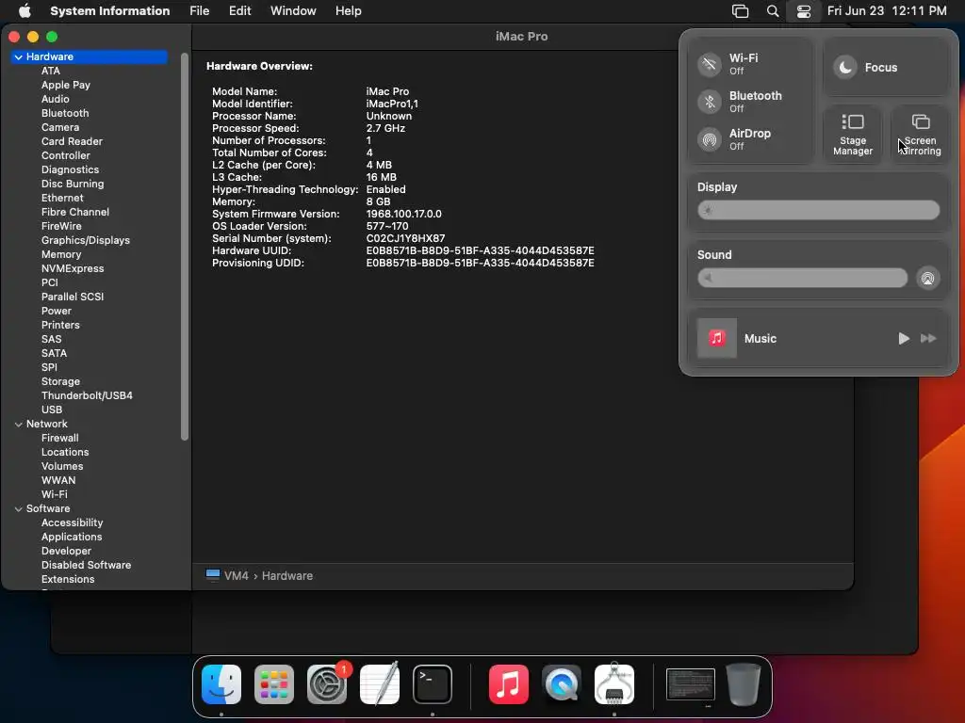Open the File menu
Screen dimensions: 965x723
(199, 11)
